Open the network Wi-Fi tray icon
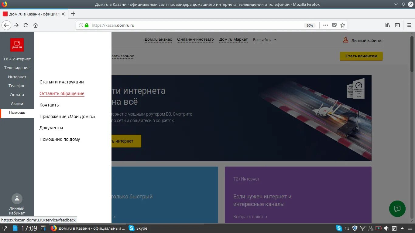415x233 pixels. pyautogui.click(x=363, y=228)
